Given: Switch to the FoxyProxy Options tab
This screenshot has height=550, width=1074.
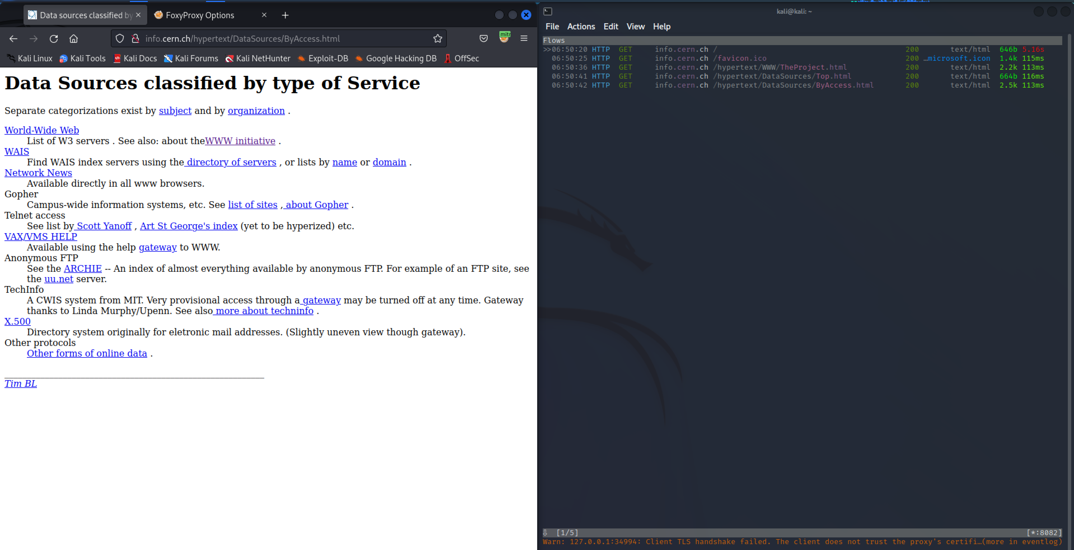Looking at the screenshot, I should tap(200, 15).
